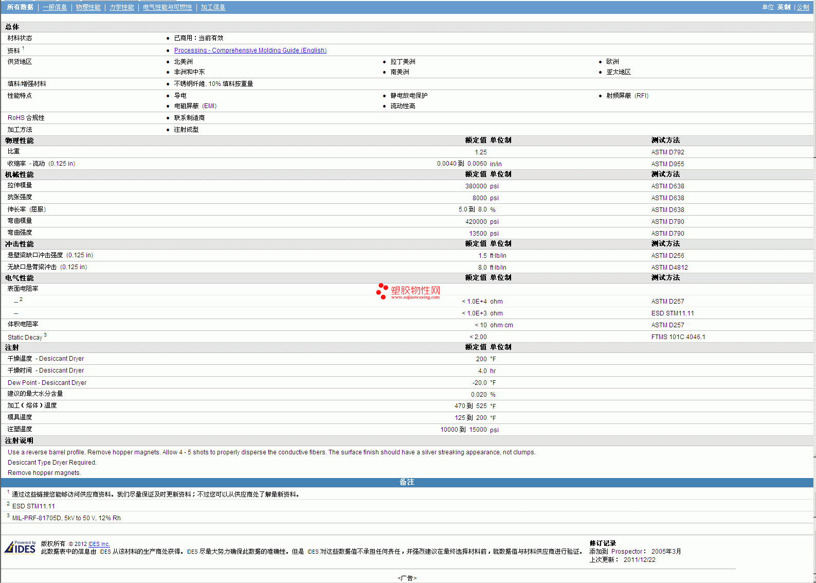Click the 联系制造商 RoHS value

pyautogui.click(x=189, y=118)
